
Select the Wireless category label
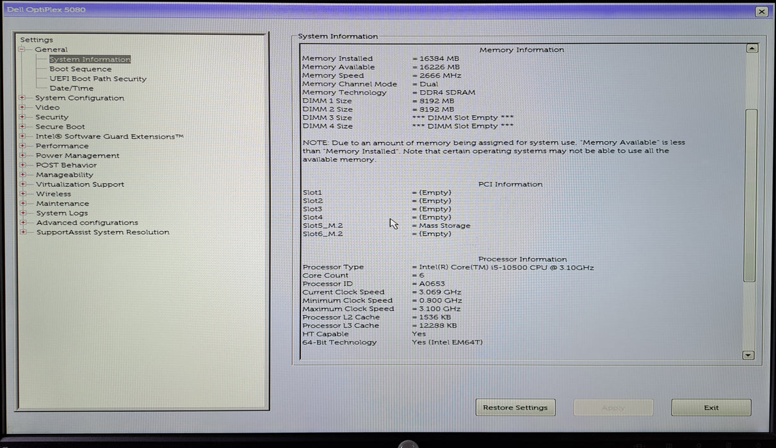[54, 194]
